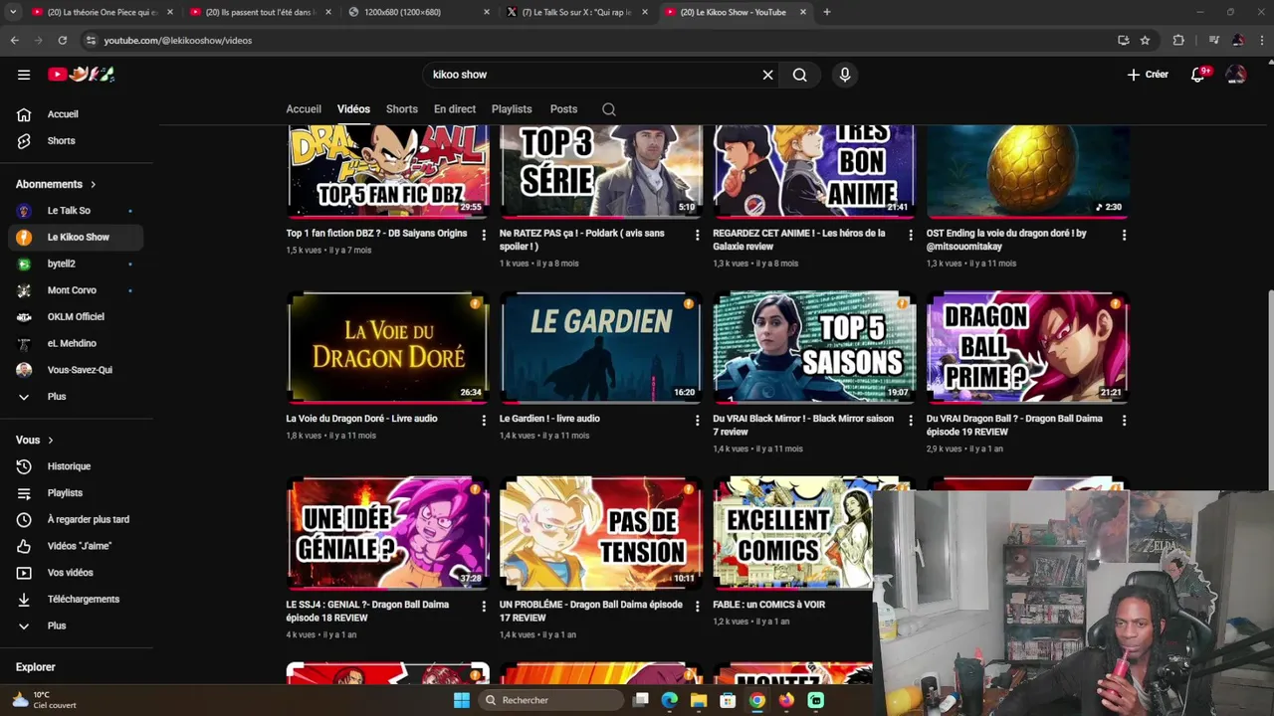Switch to the En direct tab
This screenshot has height=716, width=1274.
coord(455,109)
